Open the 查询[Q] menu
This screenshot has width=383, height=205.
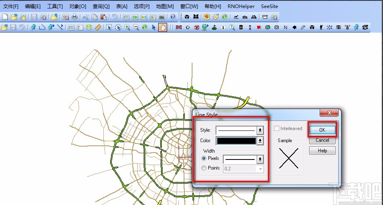(x=101, y=6)
